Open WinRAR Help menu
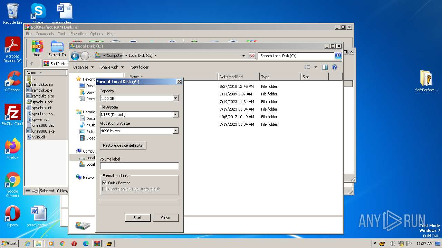 (x=110, y=34)
